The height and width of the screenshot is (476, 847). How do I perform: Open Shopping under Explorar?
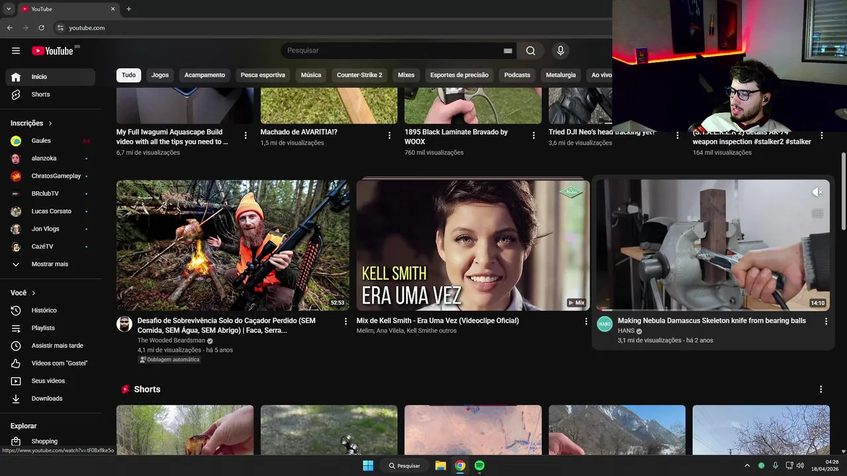(x=50, y=441)
